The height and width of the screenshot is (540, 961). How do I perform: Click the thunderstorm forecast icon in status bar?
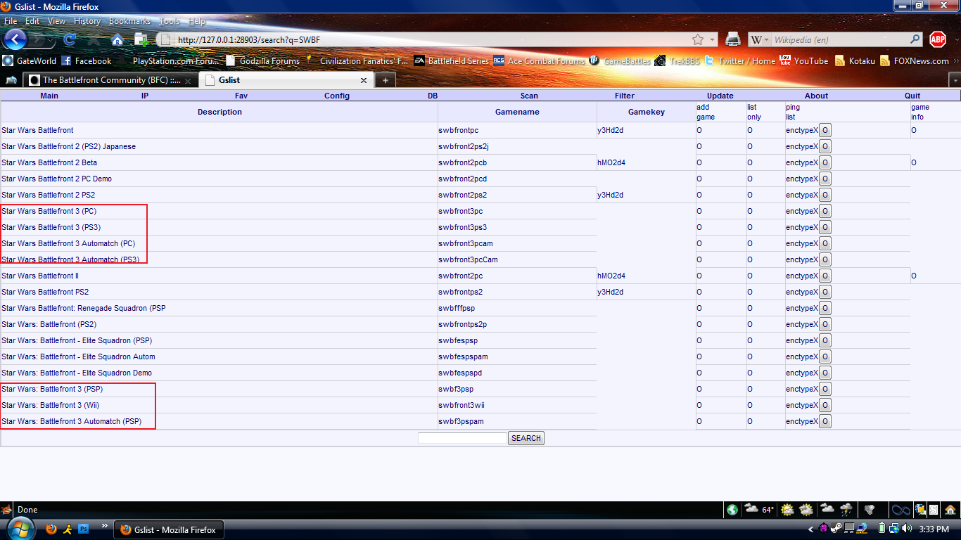click(x=846, y=510)
